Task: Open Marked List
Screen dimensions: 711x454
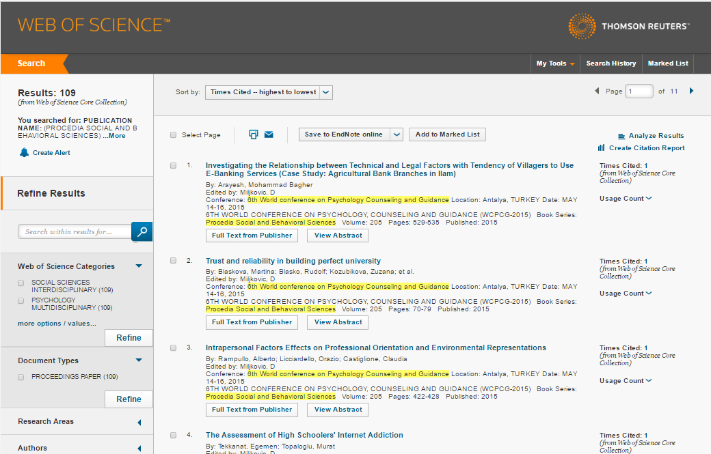Action: [668, 63]
